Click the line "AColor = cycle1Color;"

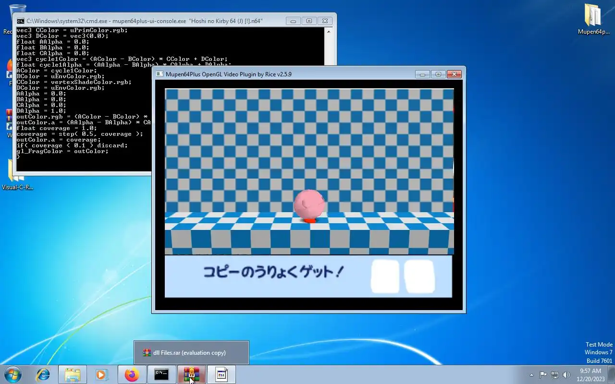point(57,71)
